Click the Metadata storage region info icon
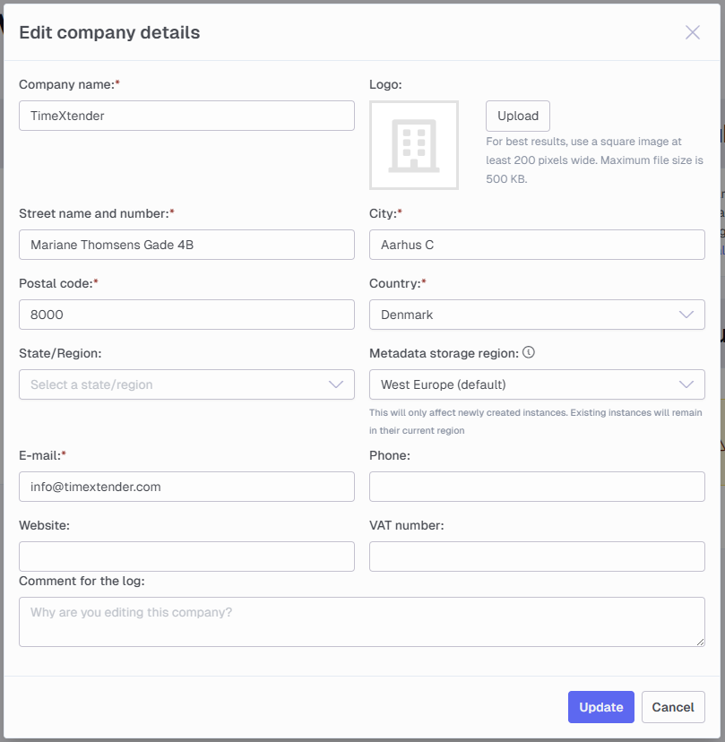This screenshot has width=725, height=742. pos(529,352)
